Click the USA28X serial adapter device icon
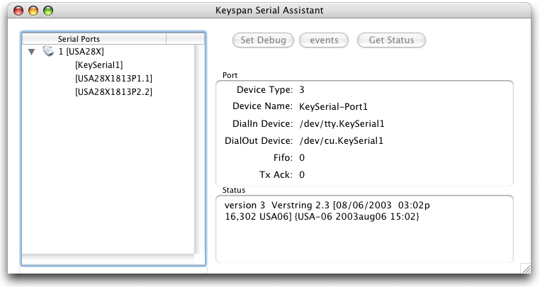 (x=48, y=51)
